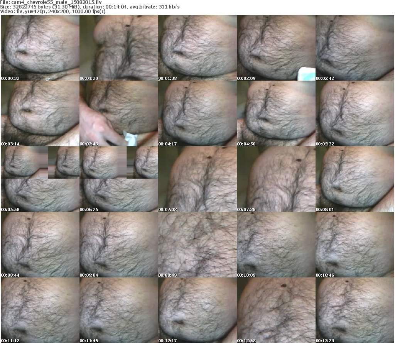Click the video format line with 240x200
The width and height of the screenshot is (395, 343).
[x=52, y=11]
